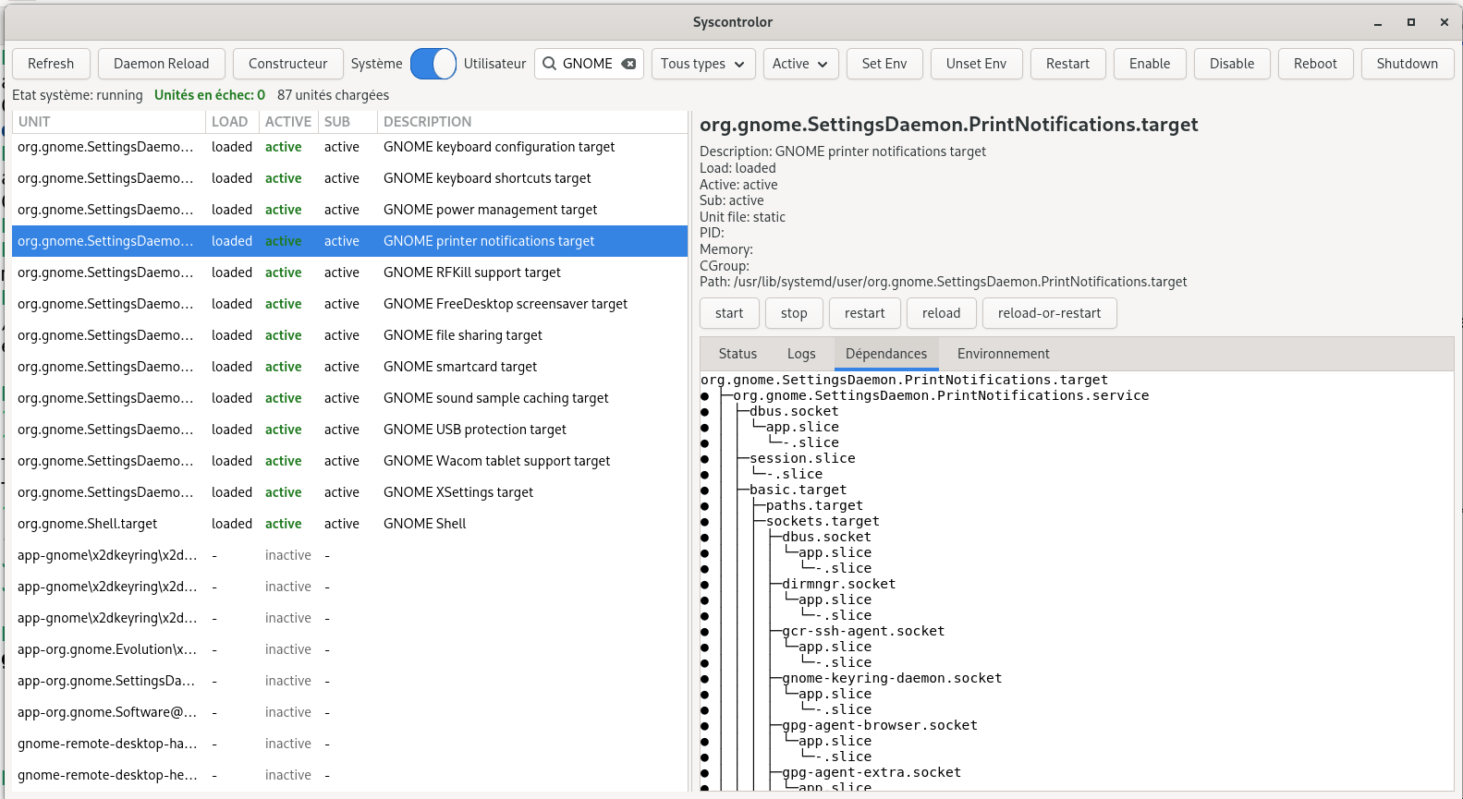Open the Tous types dropdown
Screen dimensions: 1463x799
[x=703, y=64]
